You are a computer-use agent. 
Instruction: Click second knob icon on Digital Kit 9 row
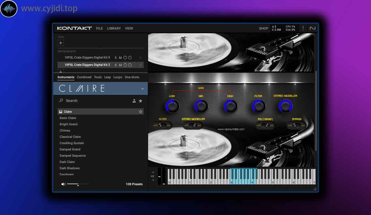click(x=130, y=58)
